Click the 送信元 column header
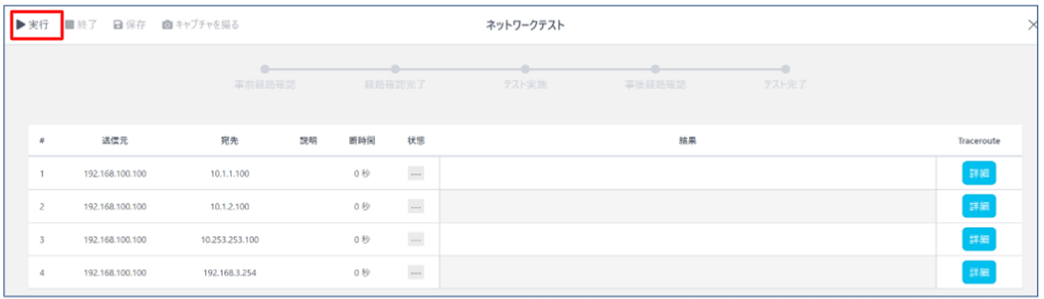 tap(115, 140)
